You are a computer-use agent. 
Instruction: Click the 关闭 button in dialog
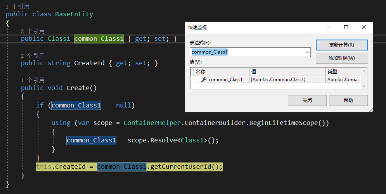(307, 100)
